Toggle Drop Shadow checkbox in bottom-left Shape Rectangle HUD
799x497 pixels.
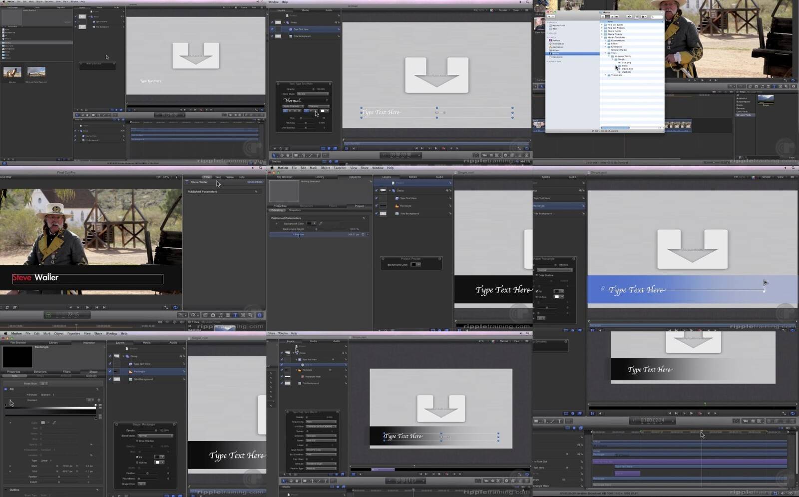[137, 441]
